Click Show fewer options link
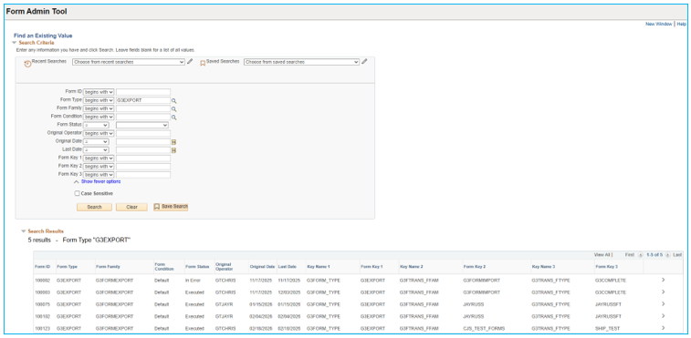 click(x=101, y=181)
